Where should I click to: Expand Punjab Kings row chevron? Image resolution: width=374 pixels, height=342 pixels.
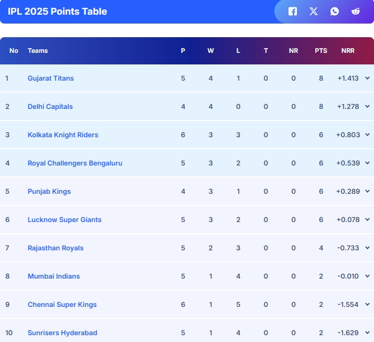point(367,191)
